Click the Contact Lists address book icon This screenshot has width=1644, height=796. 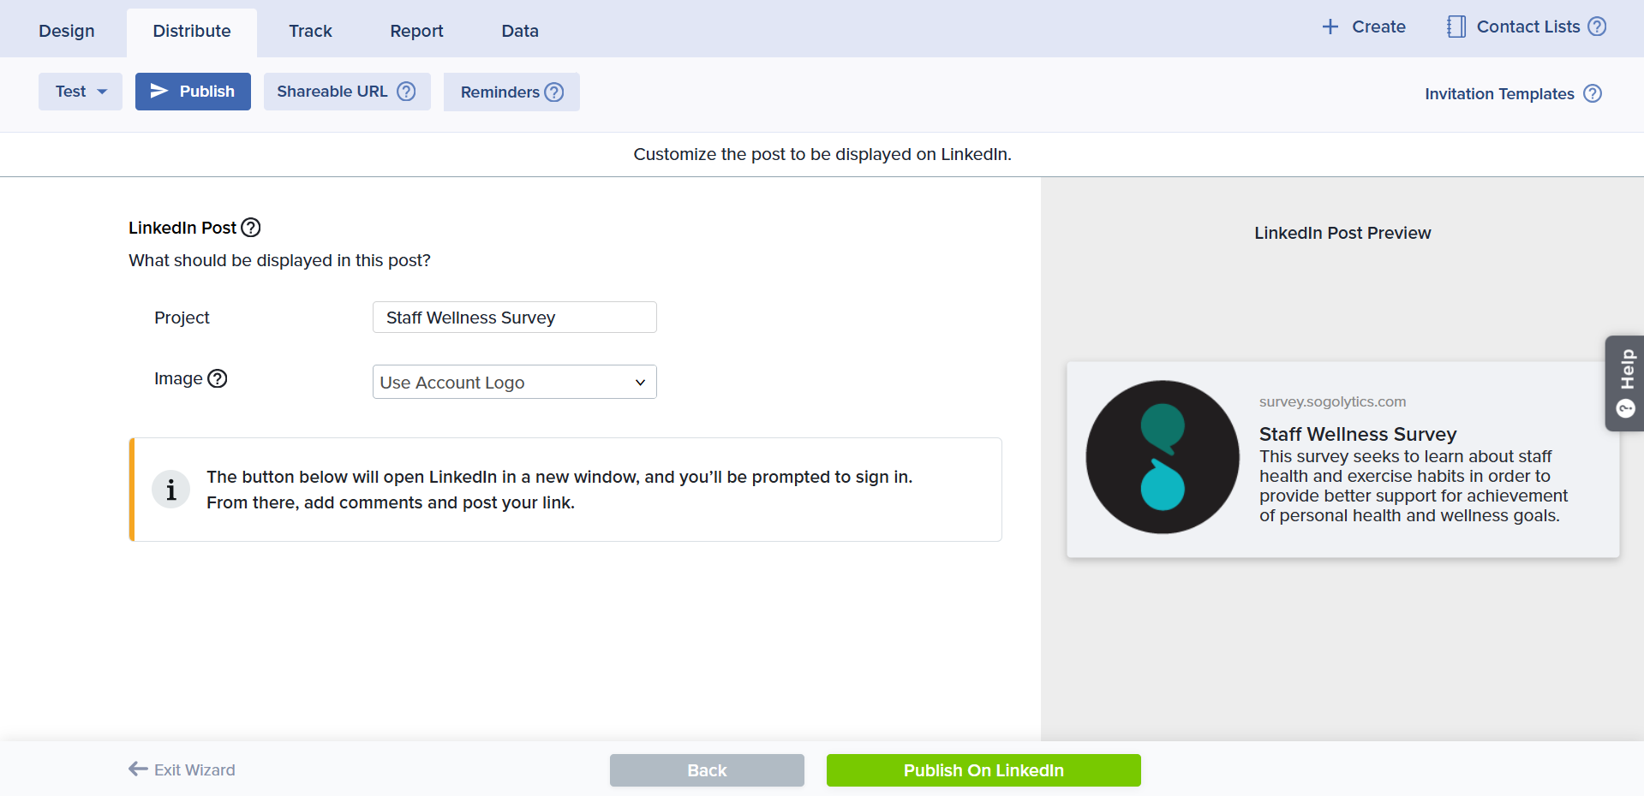(1456, 27)
